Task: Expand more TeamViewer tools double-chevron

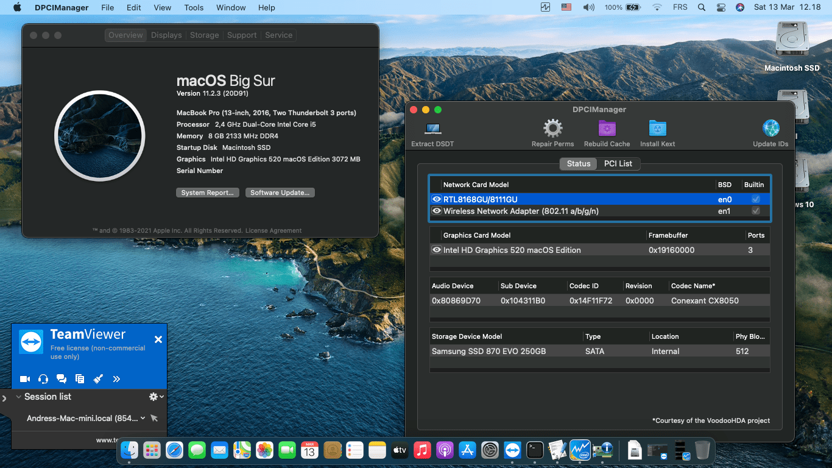Action: click(116, 379)
